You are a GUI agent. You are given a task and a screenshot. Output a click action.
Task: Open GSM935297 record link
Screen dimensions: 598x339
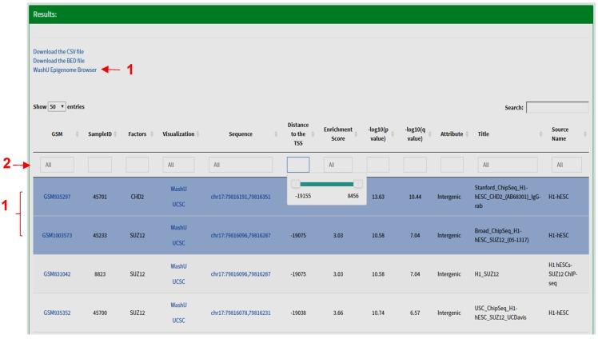57,197
